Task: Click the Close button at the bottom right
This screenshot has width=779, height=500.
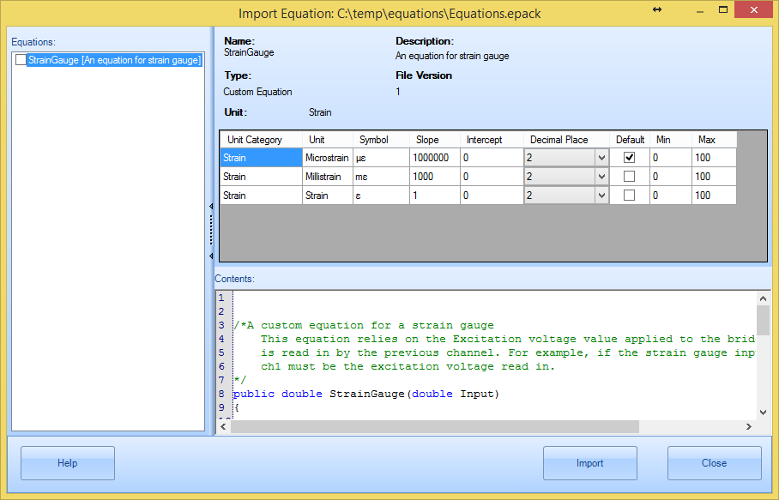Action: click(x=714, y=463)
